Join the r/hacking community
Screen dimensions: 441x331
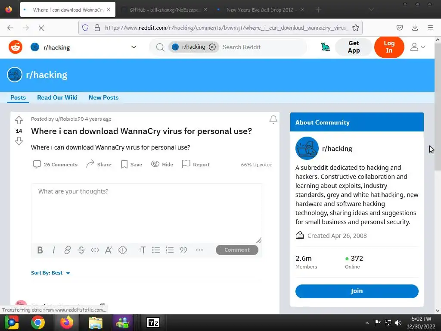click(x=357, y=291)
